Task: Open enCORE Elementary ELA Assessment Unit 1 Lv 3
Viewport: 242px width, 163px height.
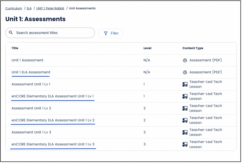Action: tap(53, 144)
